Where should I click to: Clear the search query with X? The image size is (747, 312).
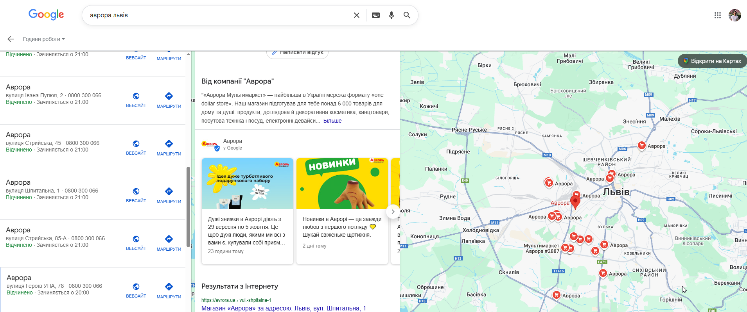(x=357, y=15)
